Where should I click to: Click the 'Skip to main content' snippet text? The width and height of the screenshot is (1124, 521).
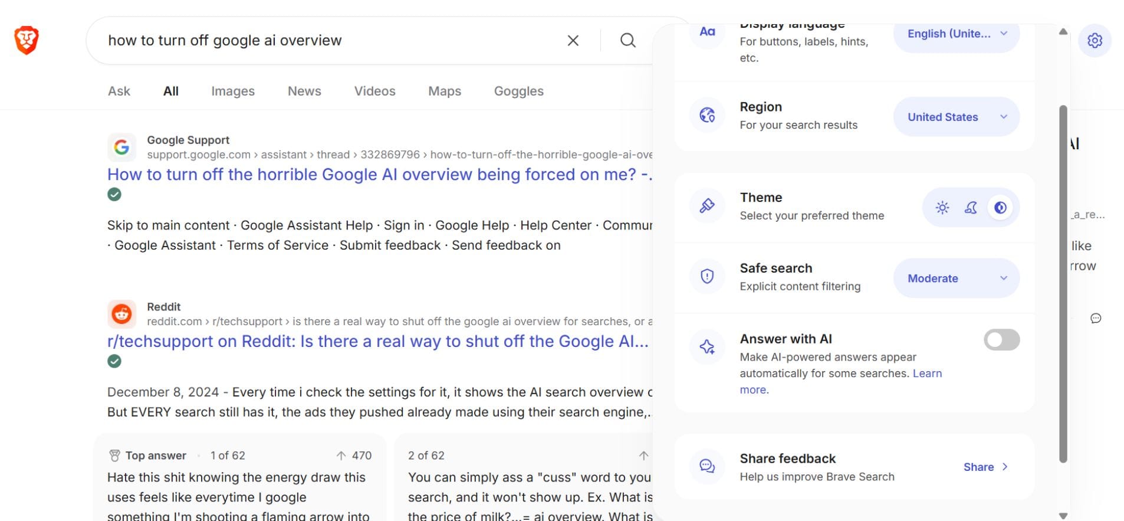pyautogui.click(x=168, y=225)
